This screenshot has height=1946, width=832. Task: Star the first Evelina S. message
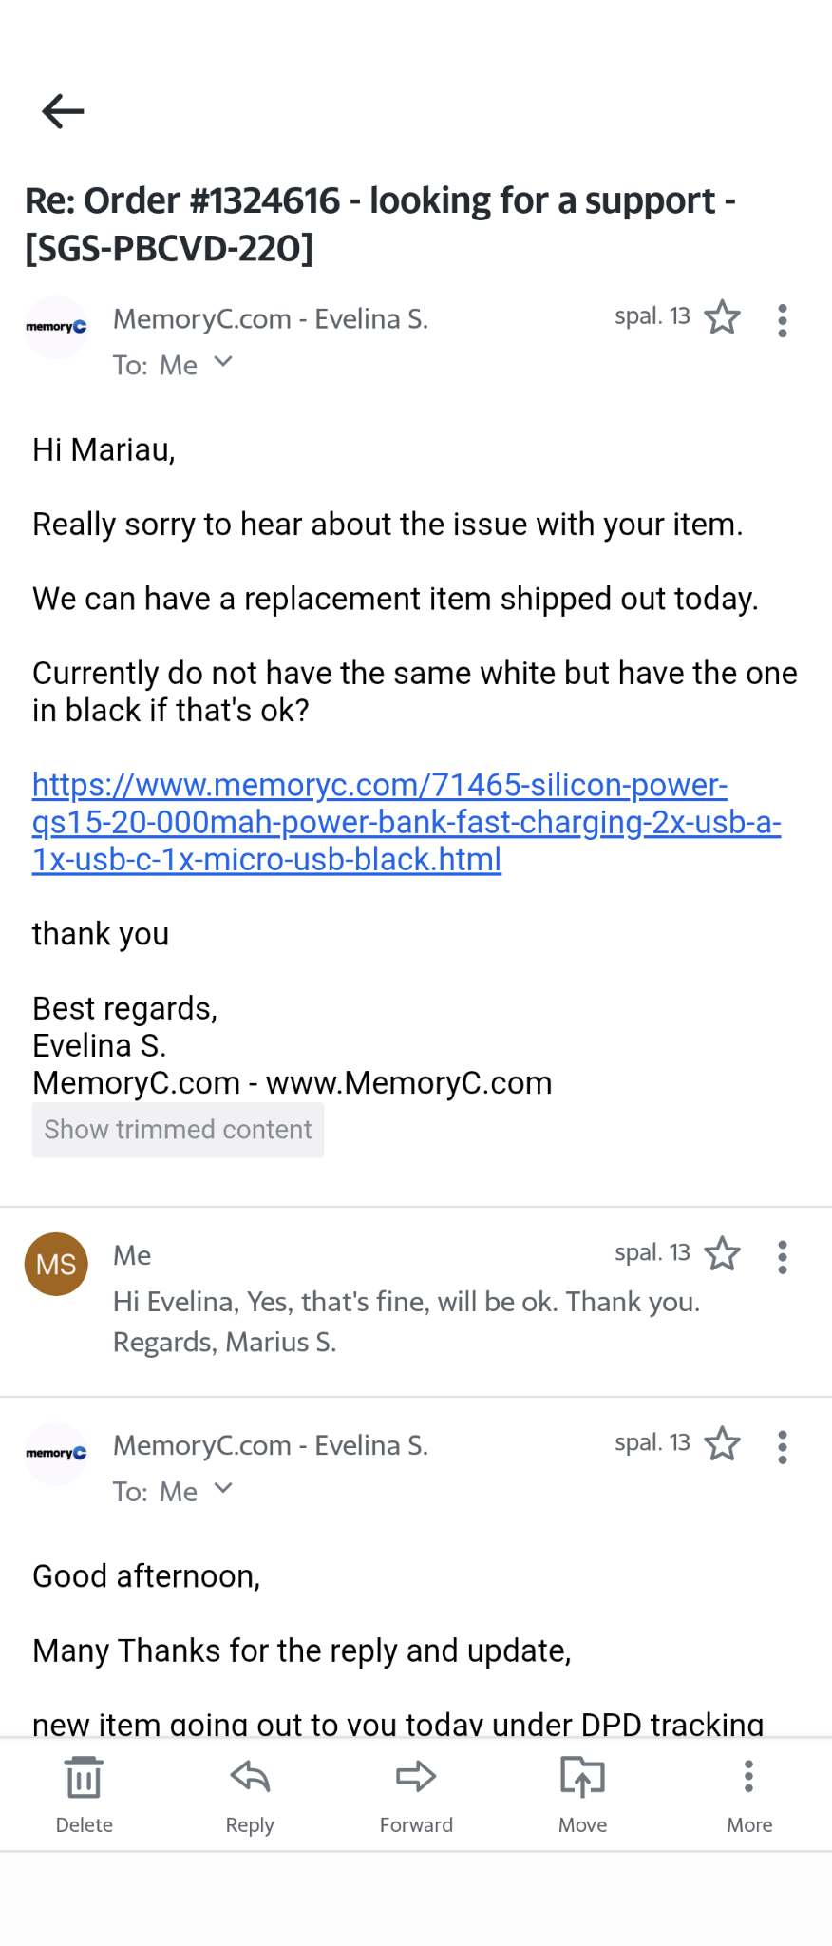point(722,317)
